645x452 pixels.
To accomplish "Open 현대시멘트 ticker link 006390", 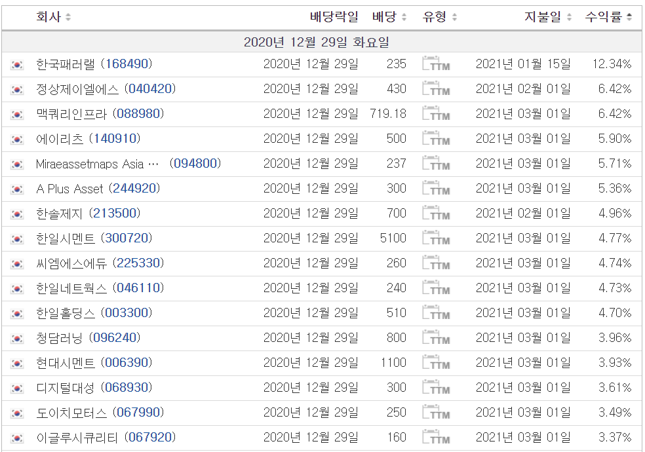I will 127,362.
